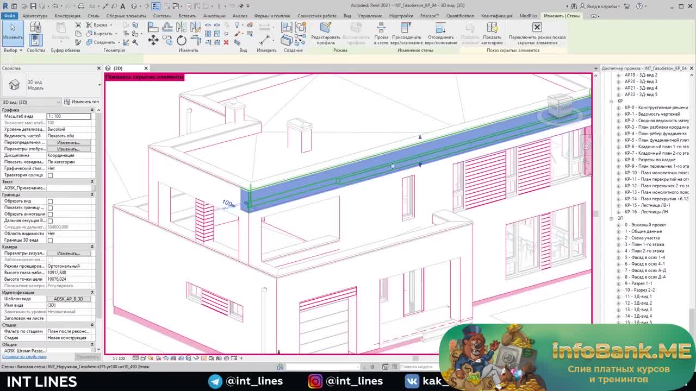Screen dimensions: 696x391
Task: Click the Move tool icon
Action: [x=153, y=41]
